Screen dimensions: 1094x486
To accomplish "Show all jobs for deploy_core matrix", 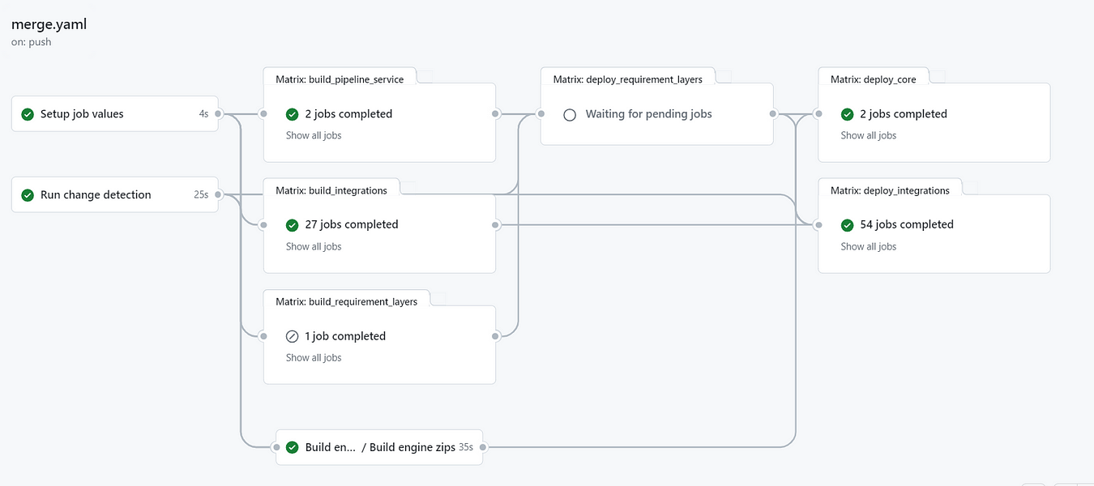I will (x=868, y=135).
